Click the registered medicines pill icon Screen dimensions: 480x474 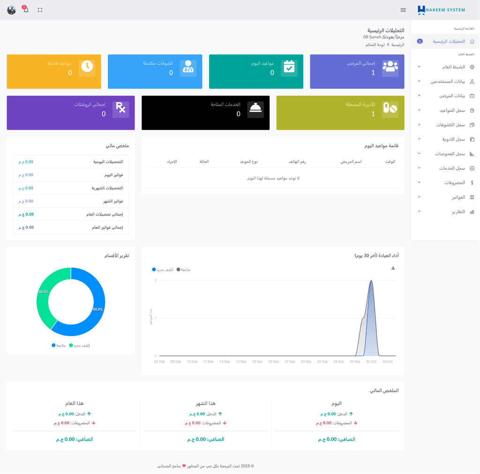(390, 109)
